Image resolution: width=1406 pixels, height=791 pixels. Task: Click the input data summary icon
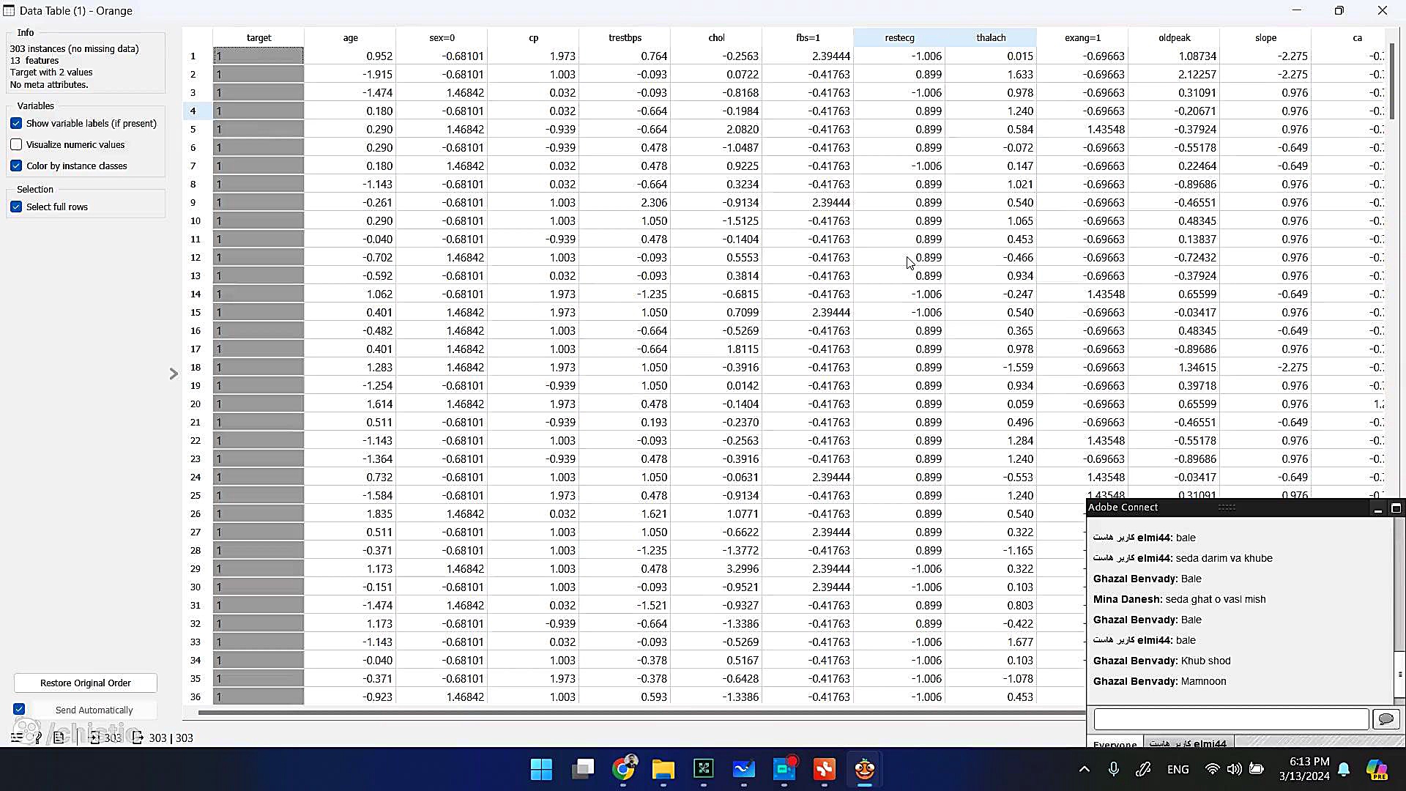point(94,738)
